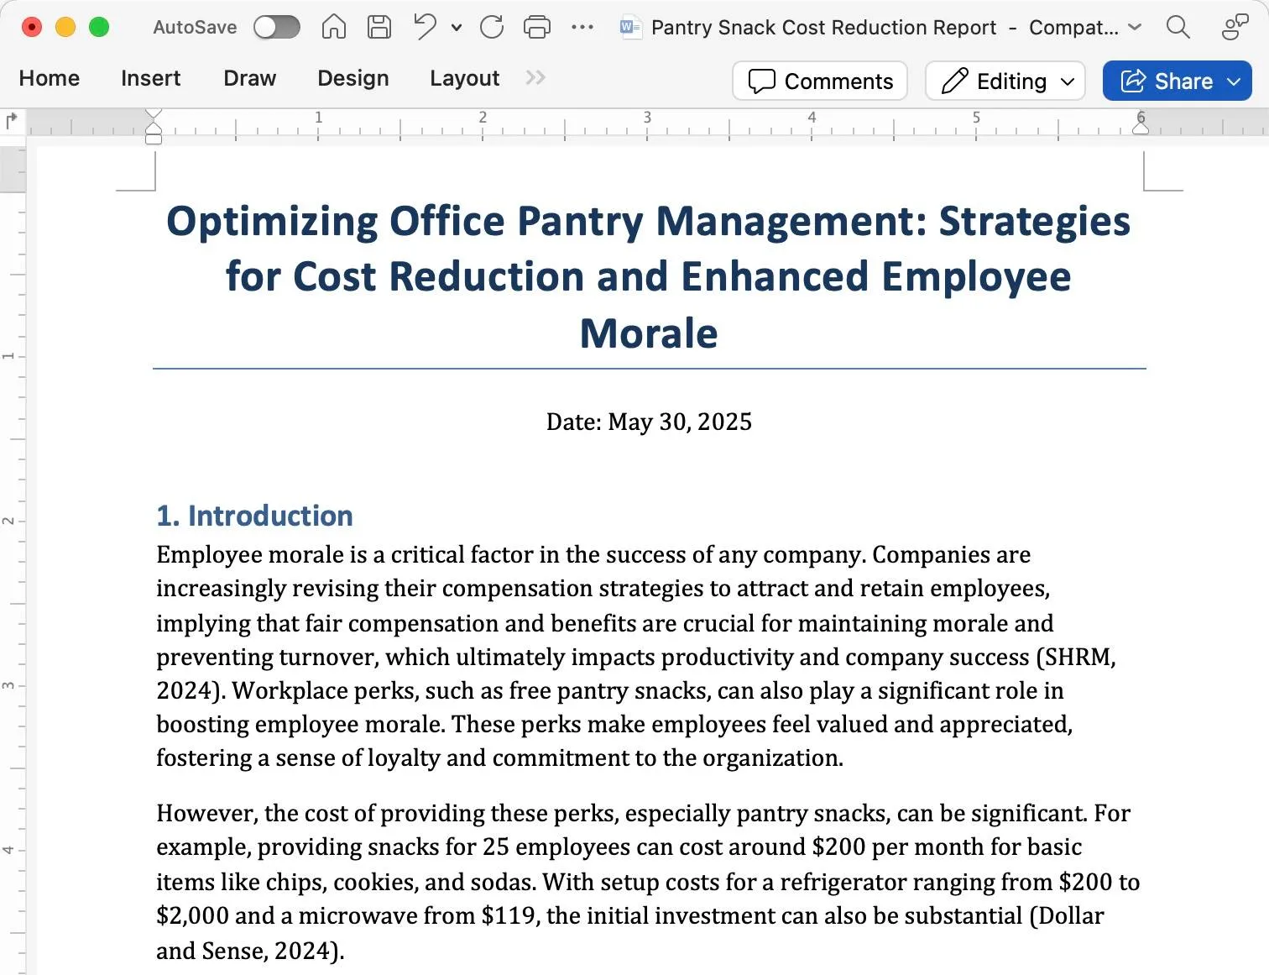Expand the document title dropdown chevron

coord(1135,27)
